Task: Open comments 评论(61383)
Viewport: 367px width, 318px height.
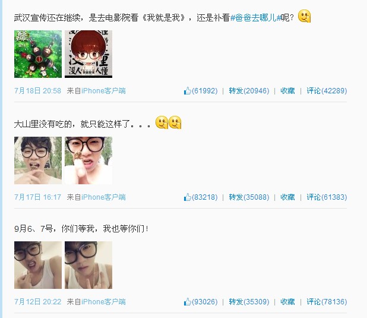Action: pyautogui.click(x=327, y=197)
